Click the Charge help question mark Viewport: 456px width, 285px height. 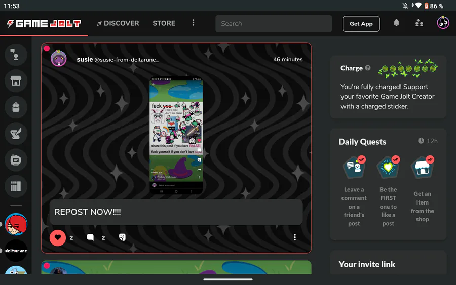pos(368,68)
